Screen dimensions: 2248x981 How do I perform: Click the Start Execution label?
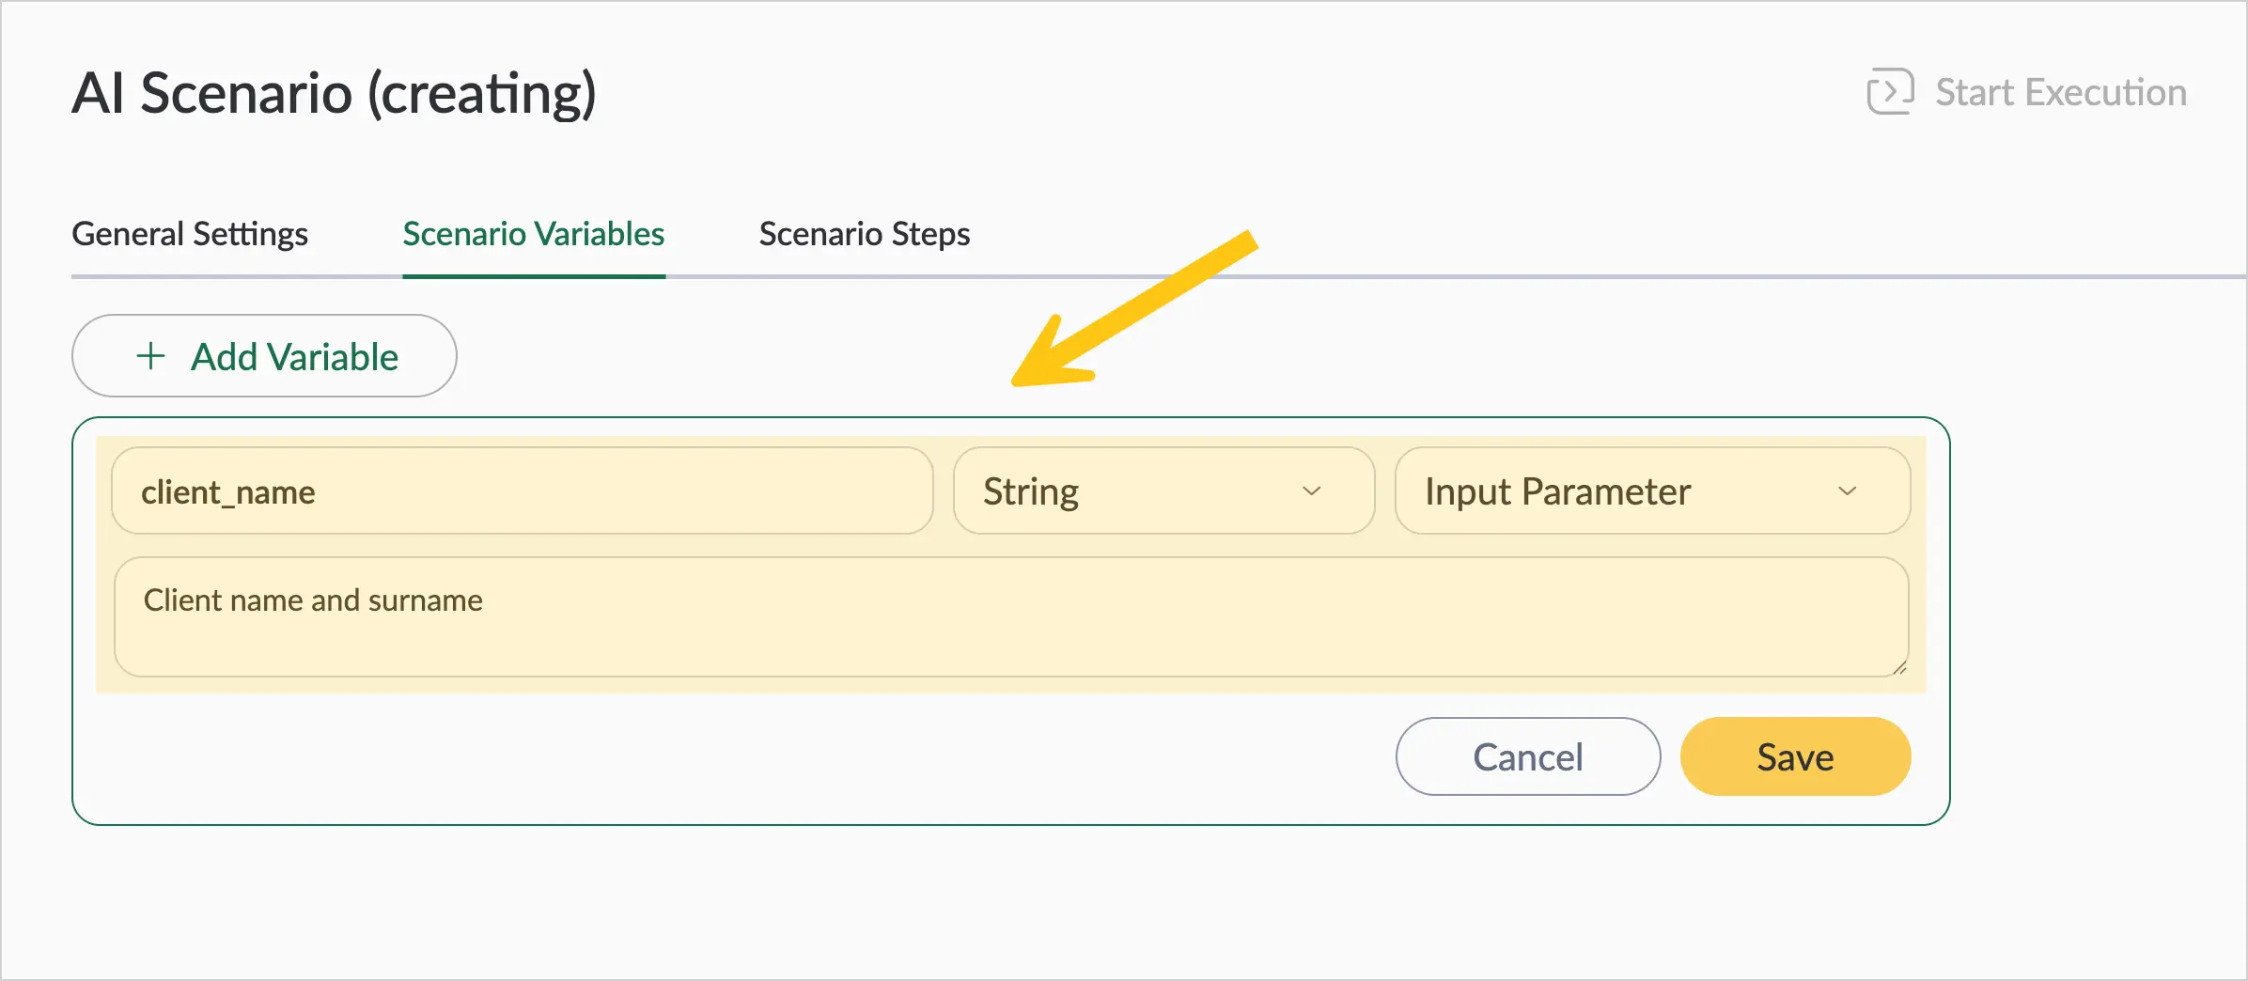(2061, 92)
